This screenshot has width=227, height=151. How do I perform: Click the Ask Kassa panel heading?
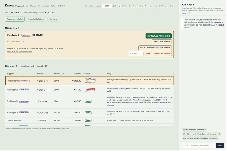coord(188,4)
